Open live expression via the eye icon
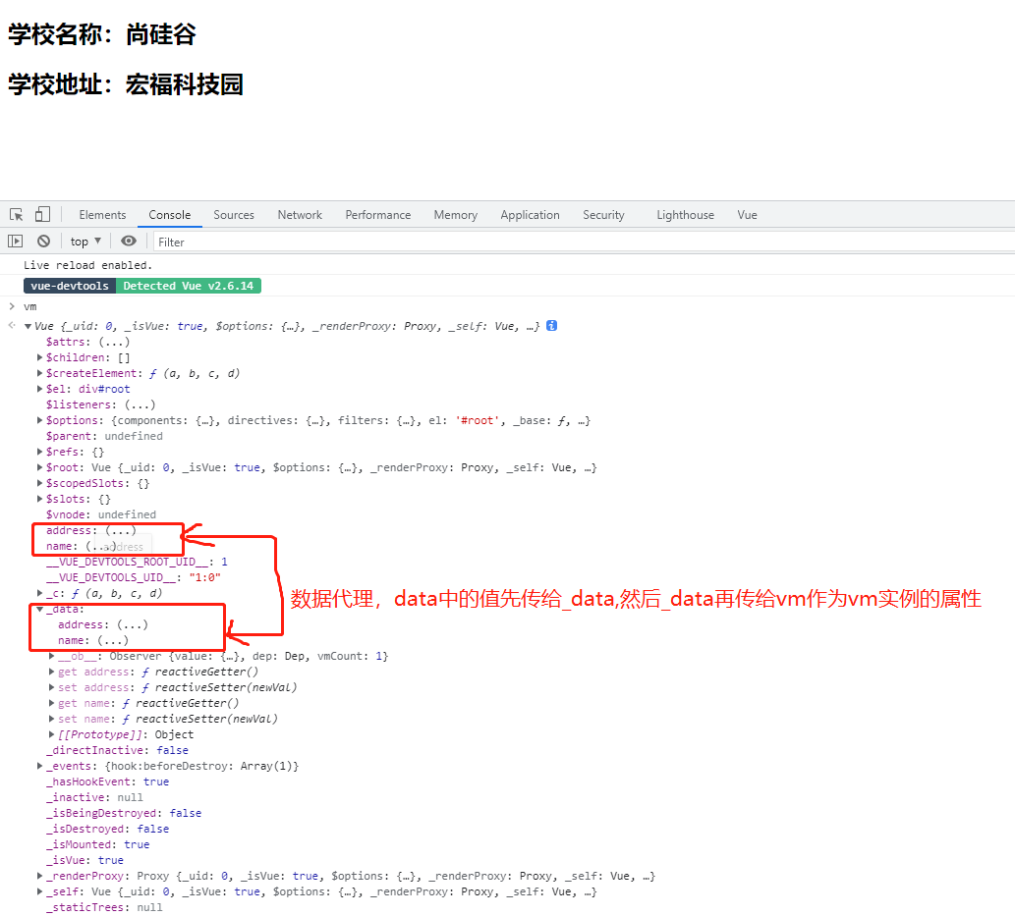 (x=129, y=241)
